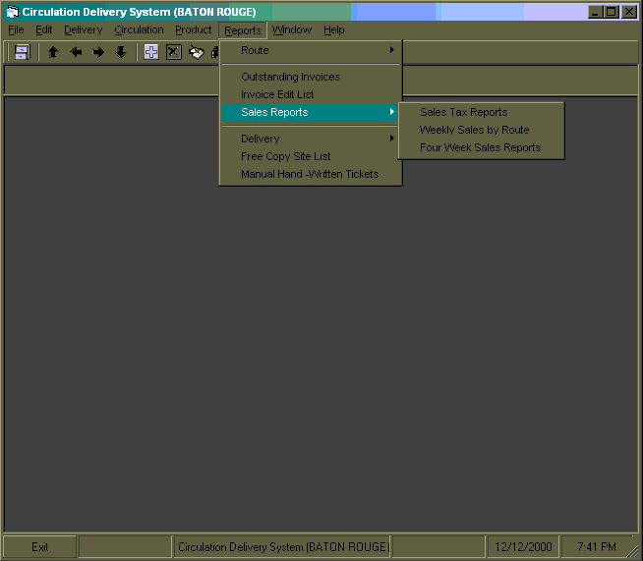Click the 7:41 PM time display
The height and width of the screenshot is (561, 643).
[x=596, y=546]
